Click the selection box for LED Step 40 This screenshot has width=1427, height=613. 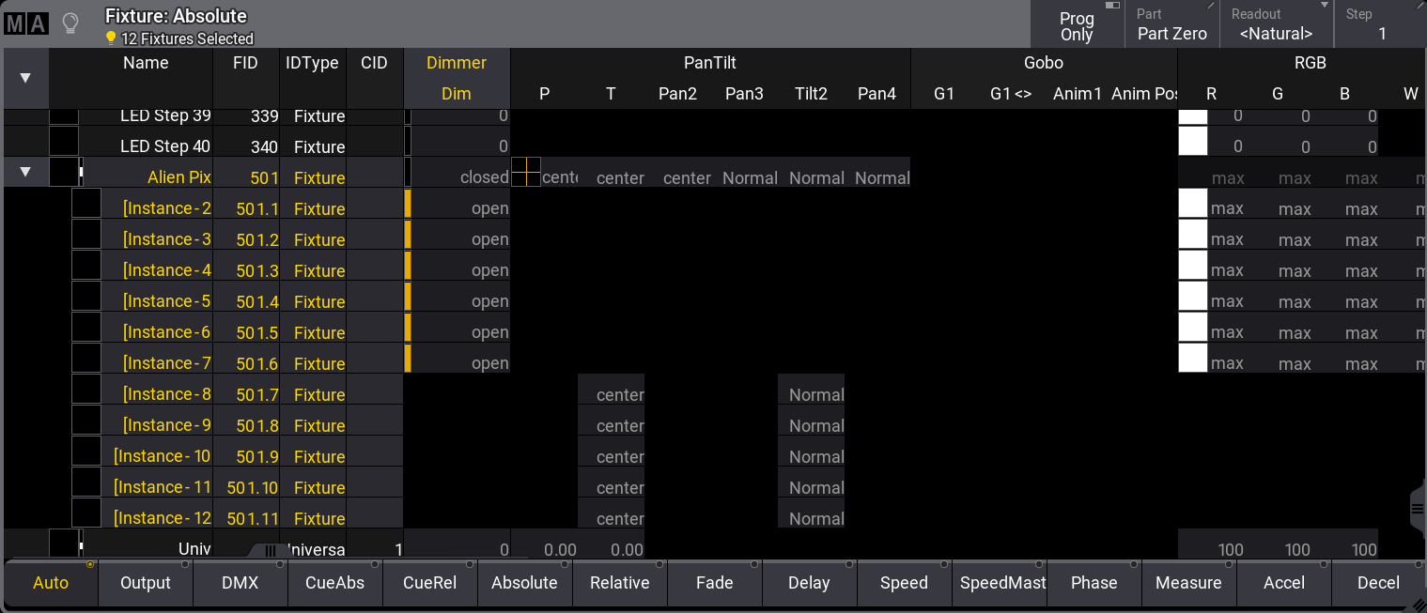(x=64, y=142)
